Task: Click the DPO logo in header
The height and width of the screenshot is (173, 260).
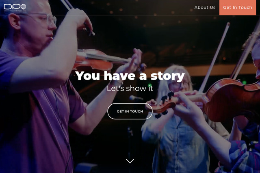Action: pyautogui.click(x=15, y=8)
